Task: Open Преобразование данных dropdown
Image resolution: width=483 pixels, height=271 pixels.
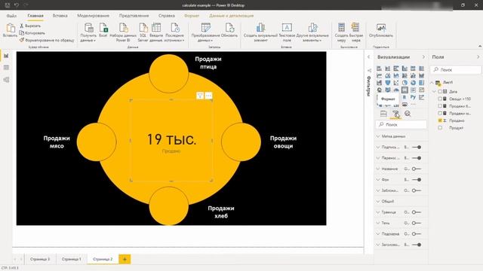Action: (x=205, y=32)
